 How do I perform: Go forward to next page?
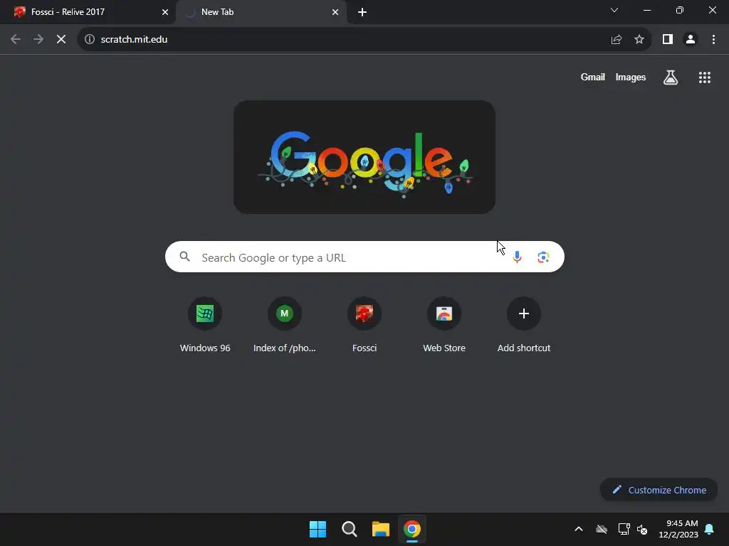click(x=38, y=40)
